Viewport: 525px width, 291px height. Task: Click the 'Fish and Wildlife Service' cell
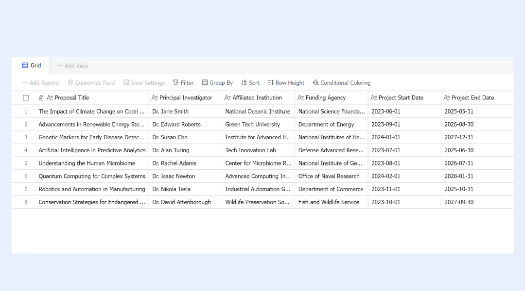click(332, 202)
